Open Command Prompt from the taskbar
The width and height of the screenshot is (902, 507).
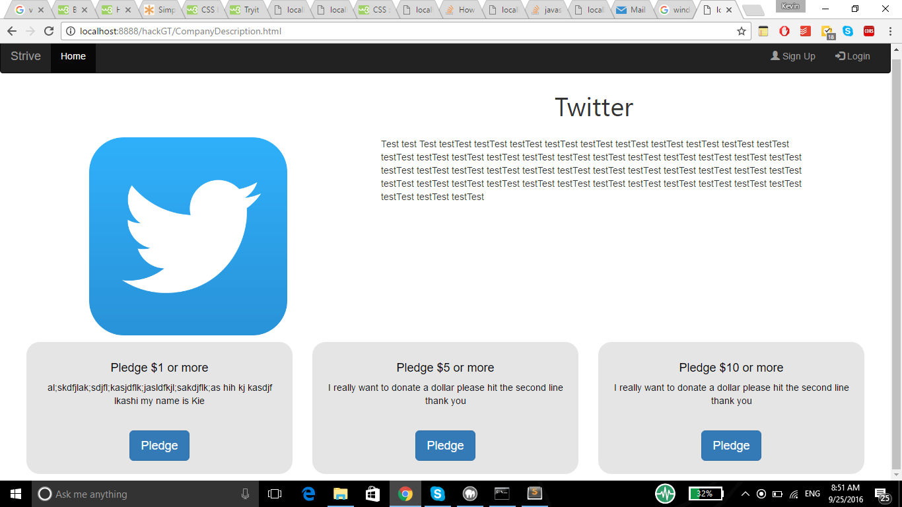[x=502, y=494]
